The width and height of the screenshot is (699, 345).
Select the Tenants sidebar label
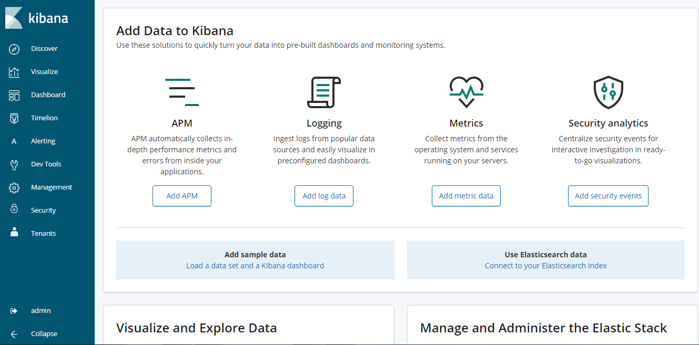click(43, 234)
